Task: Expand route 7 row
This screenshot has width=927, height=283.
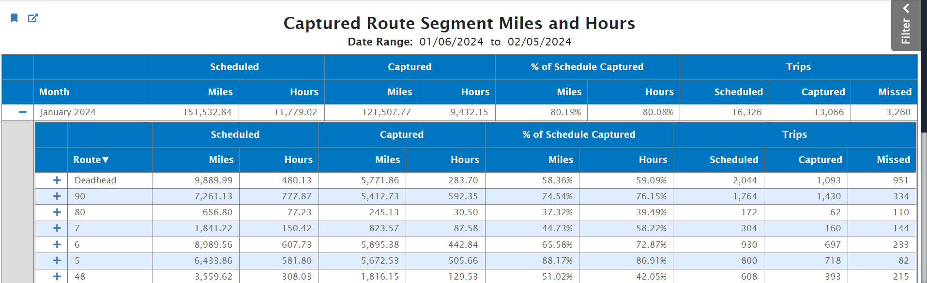Action: (x=57, y=228)
